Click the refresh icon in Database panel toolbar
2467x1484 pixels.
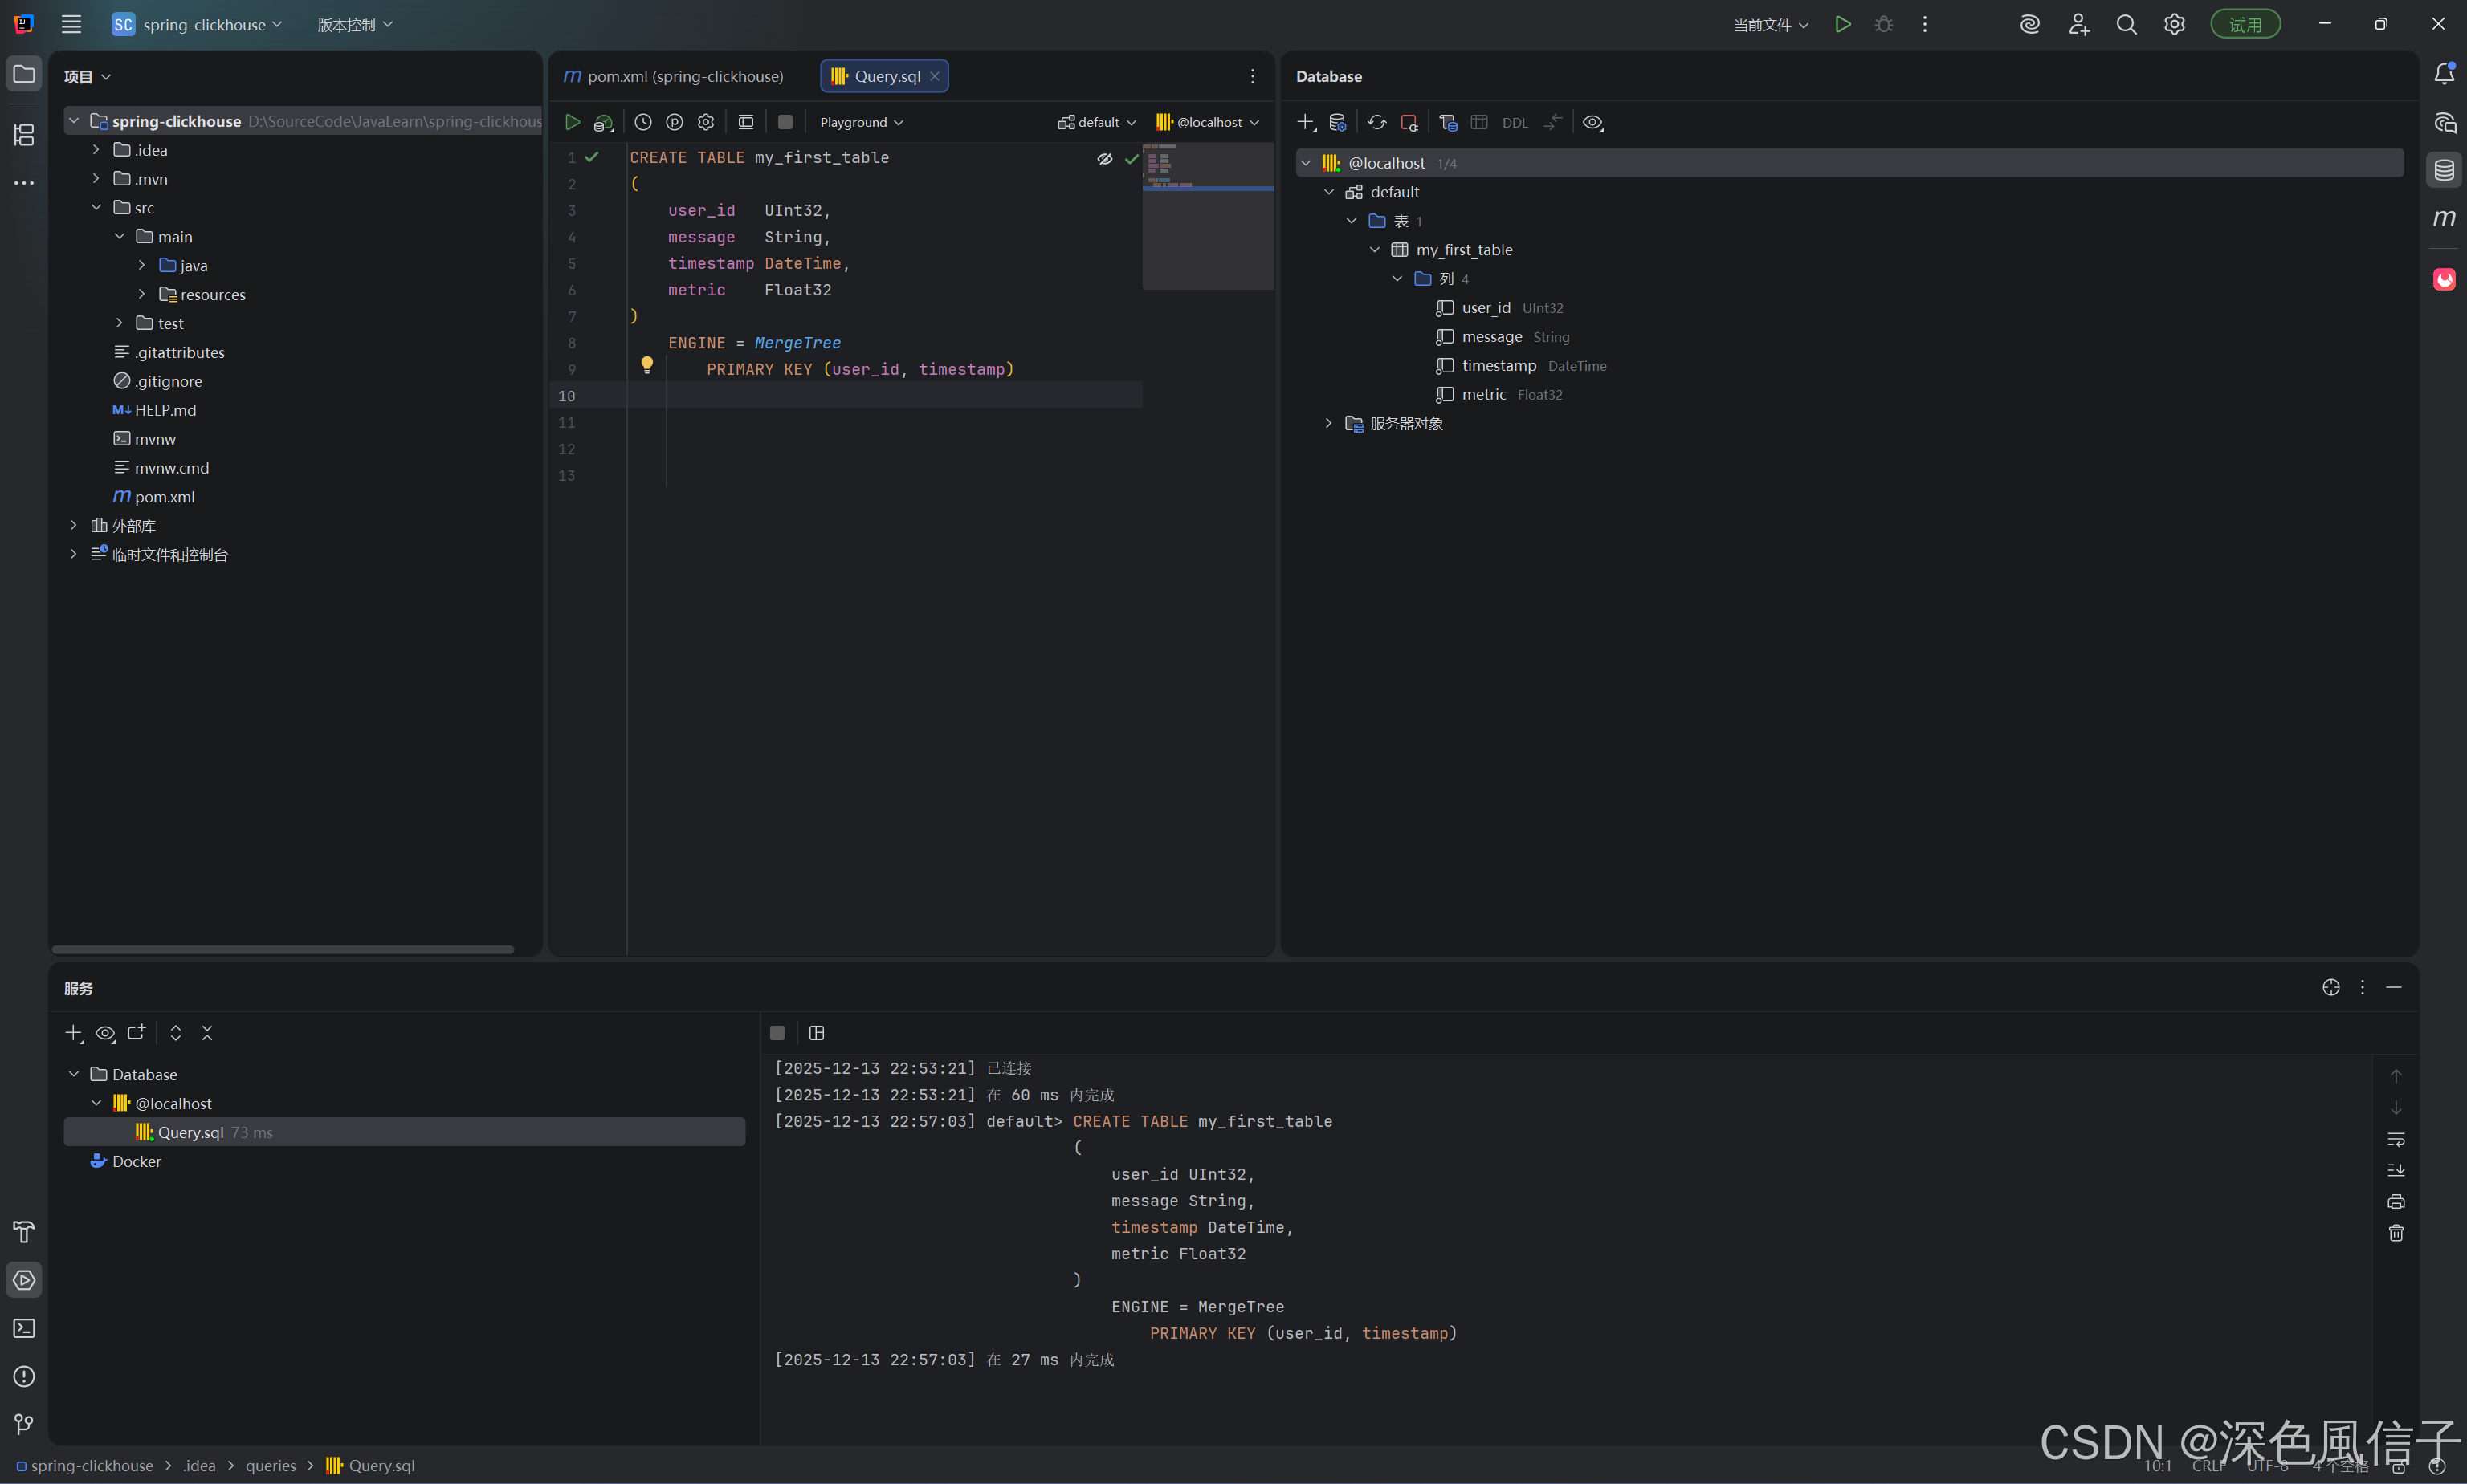[1376, 122]
